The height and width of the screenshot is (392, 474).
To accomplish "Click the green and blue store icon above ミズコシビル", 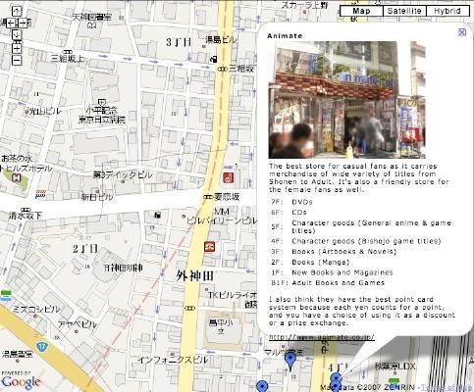I will point(6,295).
